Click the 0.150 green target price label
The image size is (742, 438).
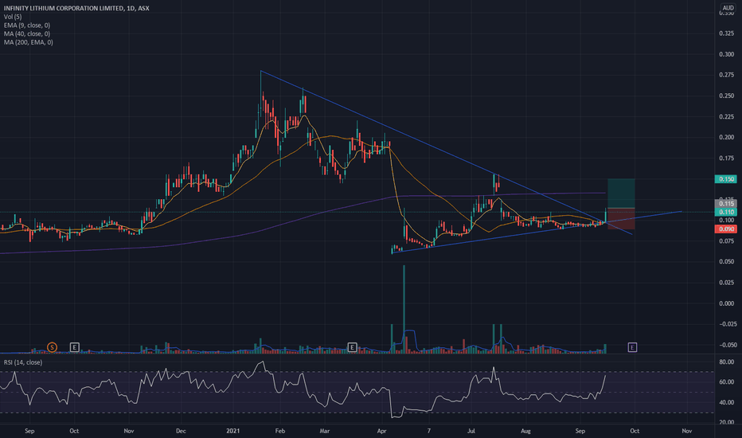726,179
